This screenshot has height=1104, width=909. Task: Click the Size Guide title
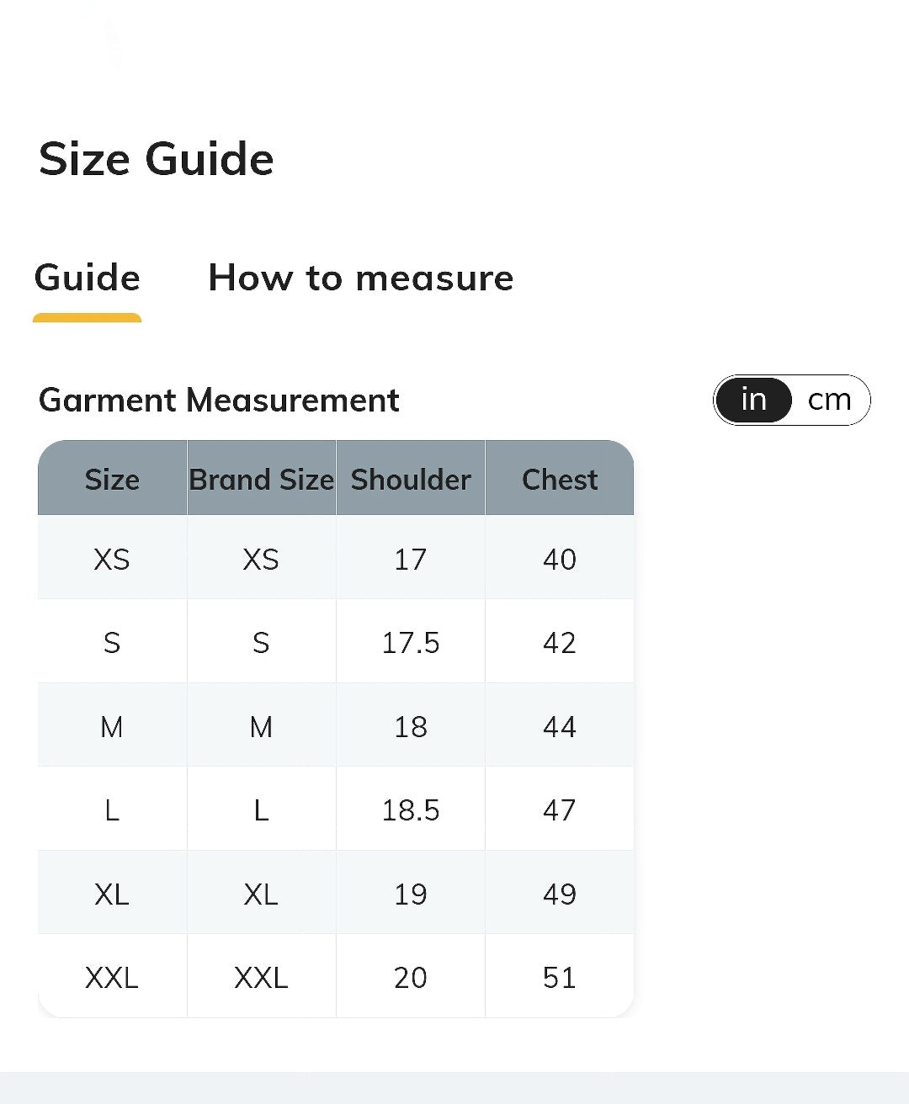157,159
